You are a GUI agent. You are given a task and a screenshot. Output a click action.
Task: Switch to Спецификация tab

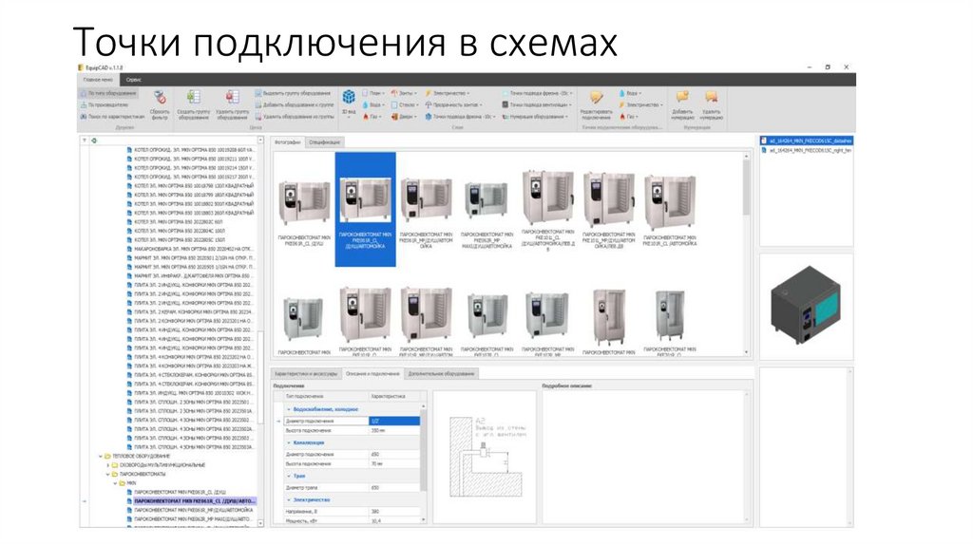tap(325, 142)
